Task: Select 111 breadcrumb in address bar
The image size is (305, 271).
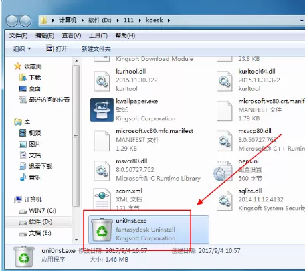Action: [x=128, y=20]
